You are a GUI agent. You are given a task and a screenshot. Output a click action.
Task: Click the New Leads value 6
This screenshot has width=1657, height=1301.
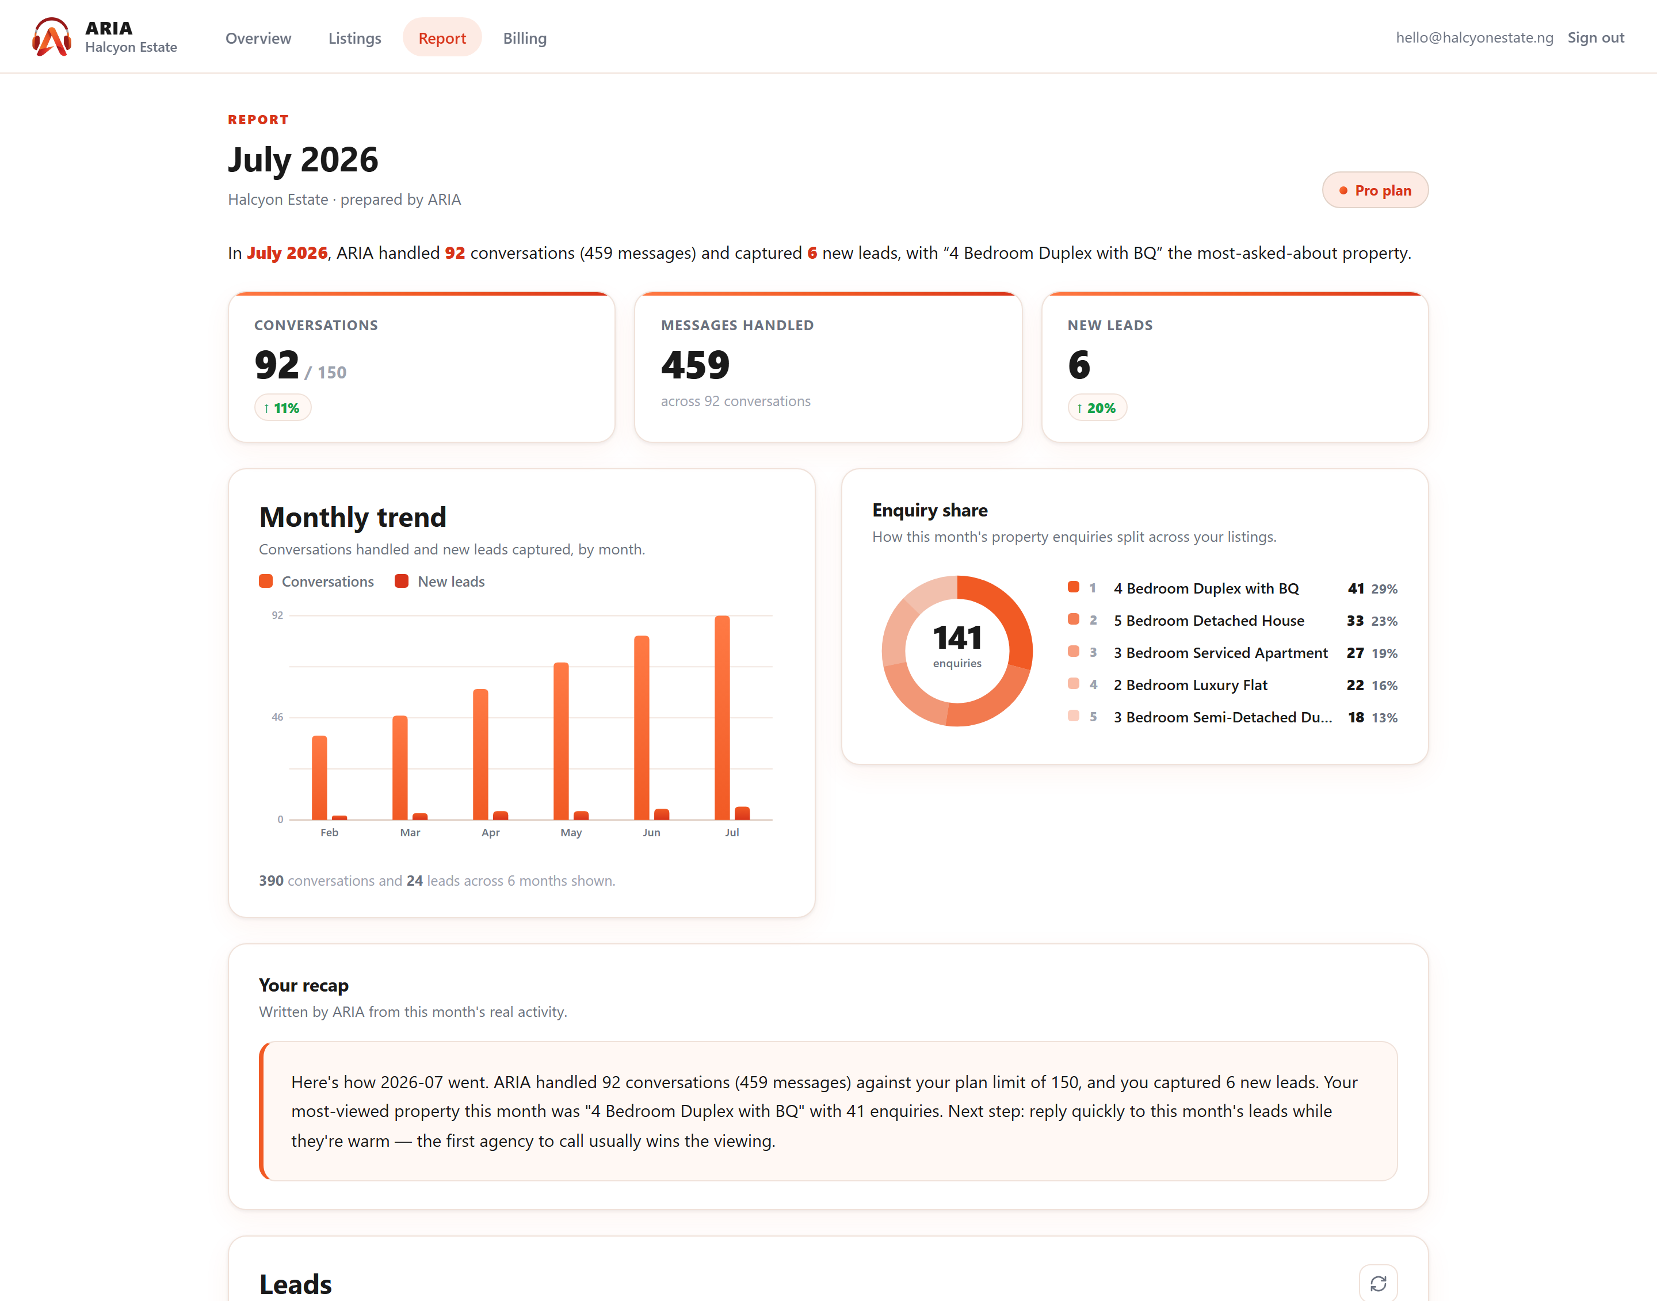(x=1079, y=366)
